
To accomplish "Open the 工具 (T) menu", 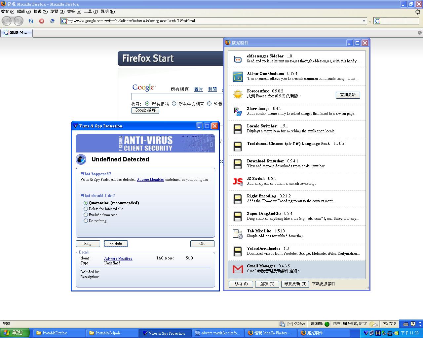I will (91, 12).
